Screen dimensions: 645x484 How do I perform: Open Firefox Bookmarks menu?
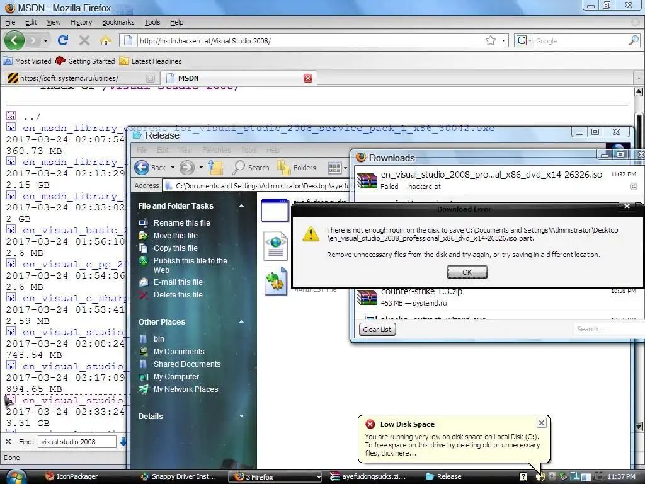(x=118, y=22)
